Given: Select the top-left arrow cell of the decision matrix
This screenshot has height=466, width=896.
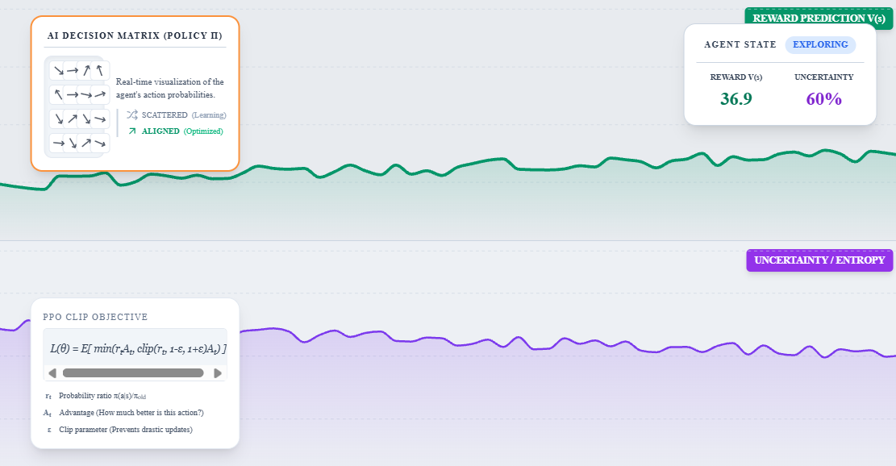Looking at the screenshot, I should (58, 71).
